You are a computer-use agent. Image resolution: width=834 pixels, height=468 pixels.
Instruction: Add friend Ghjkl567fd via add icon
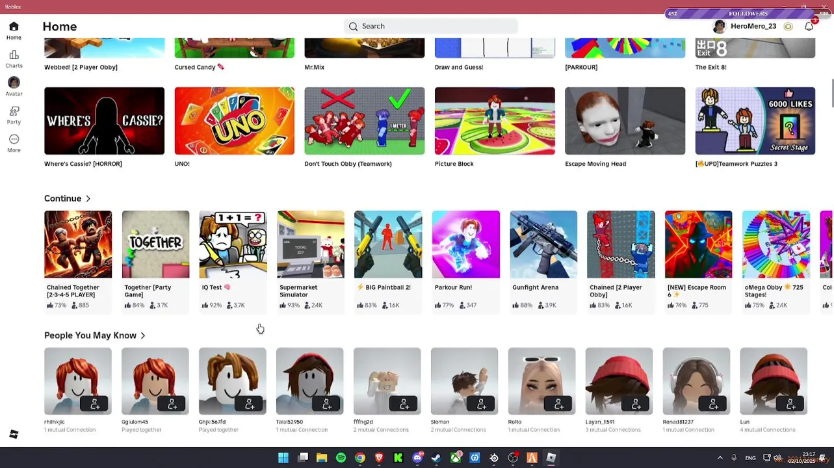[x=250, y=404]
